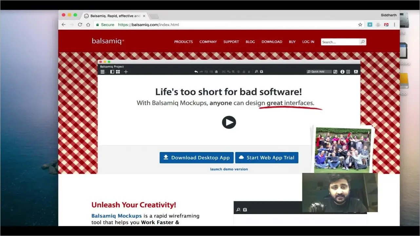This screenshot has width=420, height=236.
Task: Click the balsamiq logo
Action: click(108, 41)
